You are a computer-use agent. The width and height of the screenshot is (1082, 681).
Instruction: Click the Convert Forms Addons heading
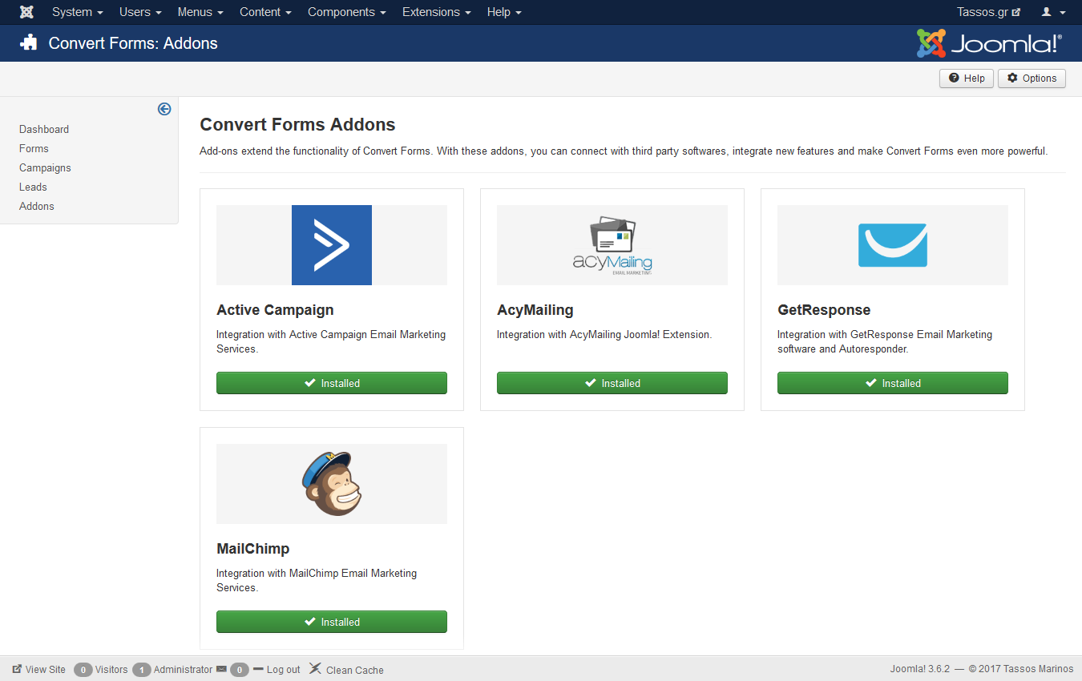(297, 124)
